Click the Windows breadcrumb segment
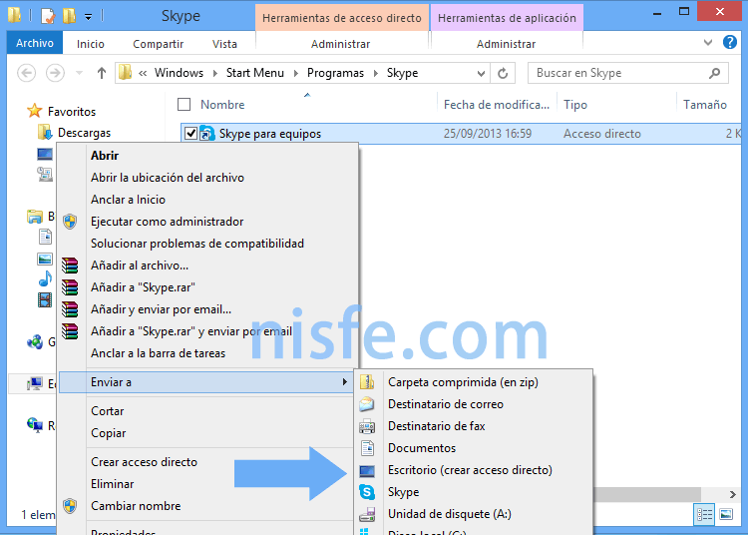This screenshot has height=535, width=748. point(179,73)
